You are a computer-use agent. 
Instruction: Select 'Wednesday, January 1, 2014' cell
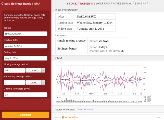coord(95,23)
